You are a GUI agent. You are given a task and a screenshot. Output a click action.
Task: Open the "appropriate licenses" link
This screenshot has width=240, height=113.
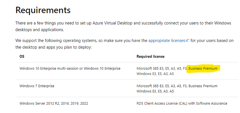click(167, 41)
